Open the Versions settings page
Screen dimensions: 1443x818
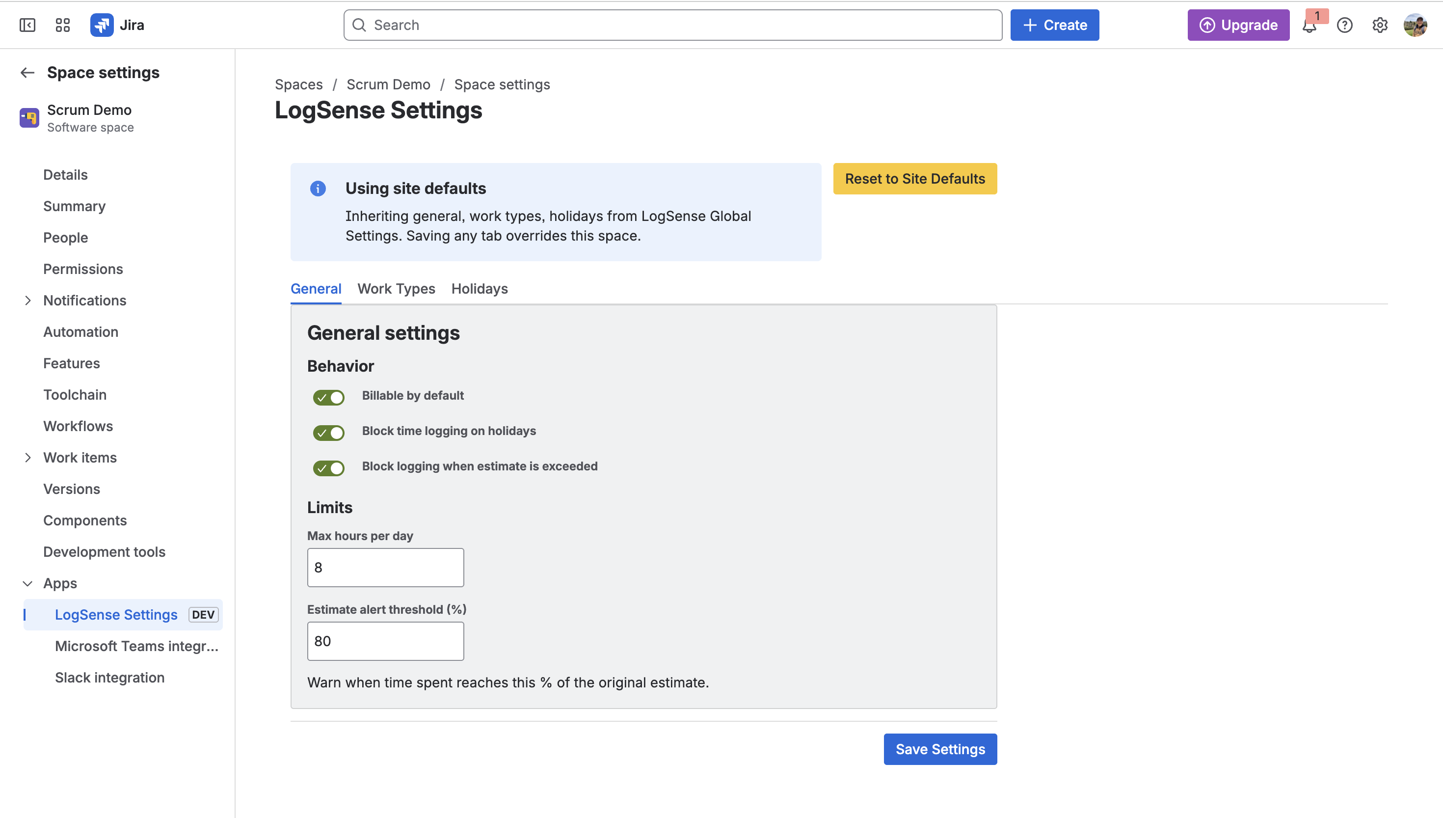[x=72, y=490]
